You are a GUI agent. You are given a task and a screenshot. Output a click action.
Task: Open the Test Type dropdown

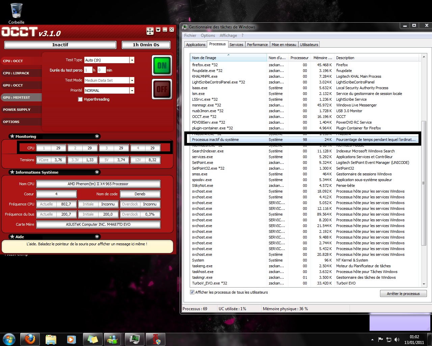pos(132,60)
